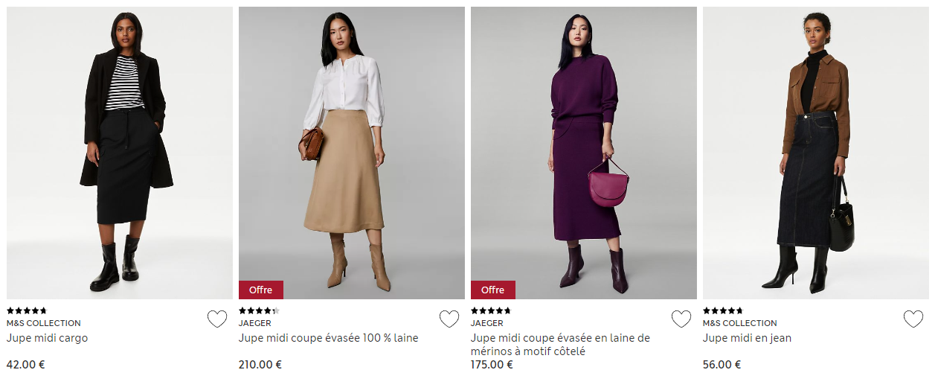Favorite the Jaeger 100 % laine skirt heart
This screenshot has height=370, width=935.
[449, 319]
